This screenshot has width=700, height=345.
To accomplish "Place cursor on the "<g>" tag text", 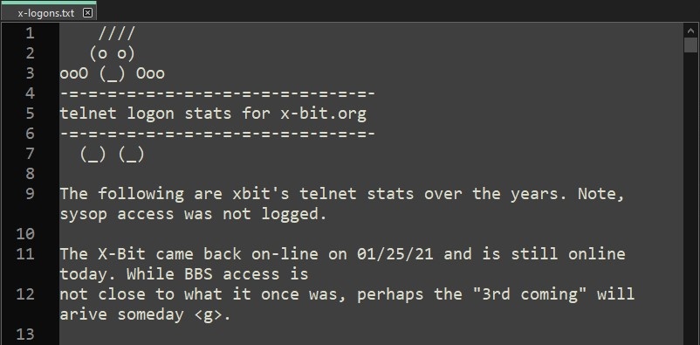I will 208,314.
